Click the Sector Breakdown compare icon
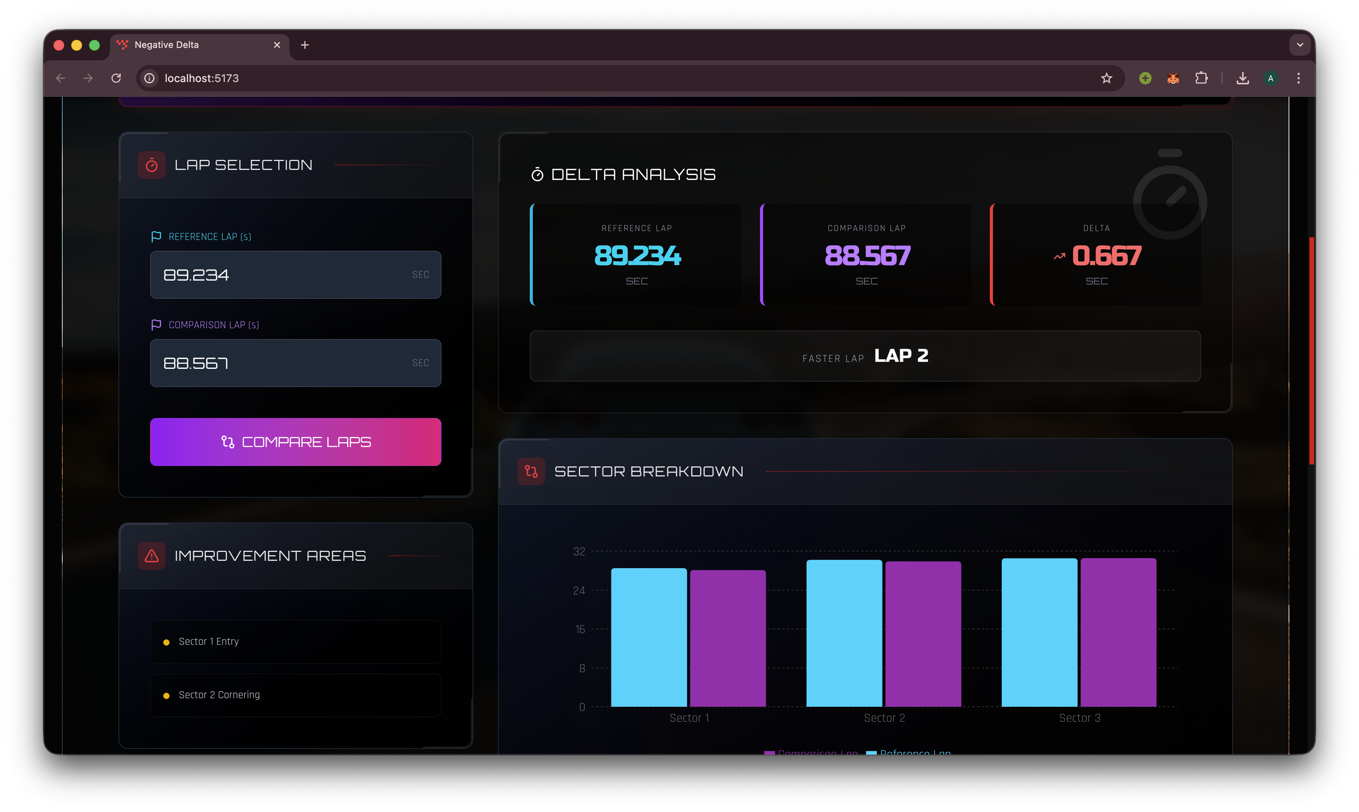1359x812 pixels. point(531,471)
